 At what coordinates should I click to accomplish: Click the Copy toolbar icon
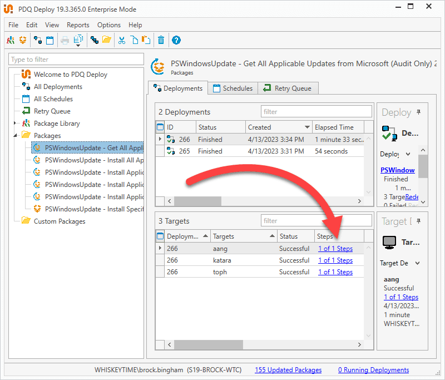133,40
